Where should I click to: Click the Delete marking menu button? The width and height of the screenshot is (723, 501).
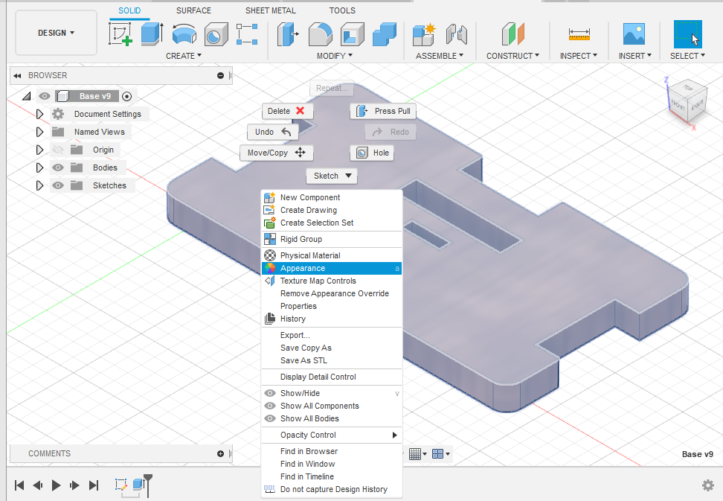[x=287, y=111]
